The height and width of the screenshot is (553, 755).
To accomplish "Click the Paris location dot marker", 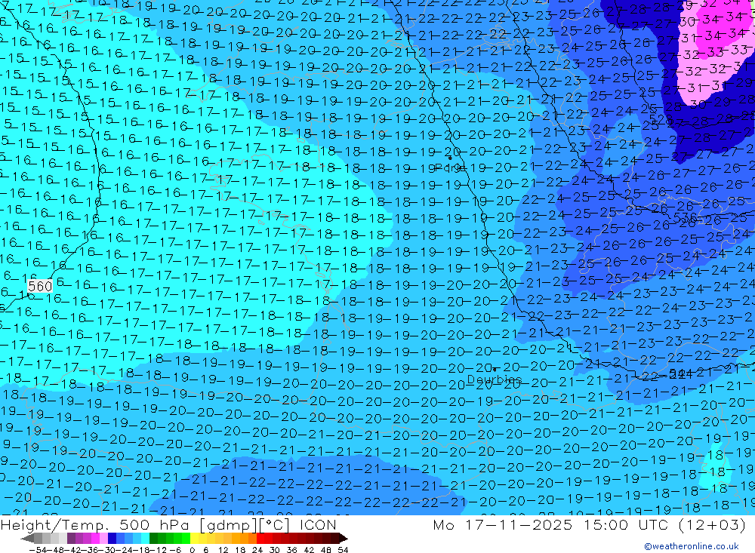I will click(x=450, y=158).
